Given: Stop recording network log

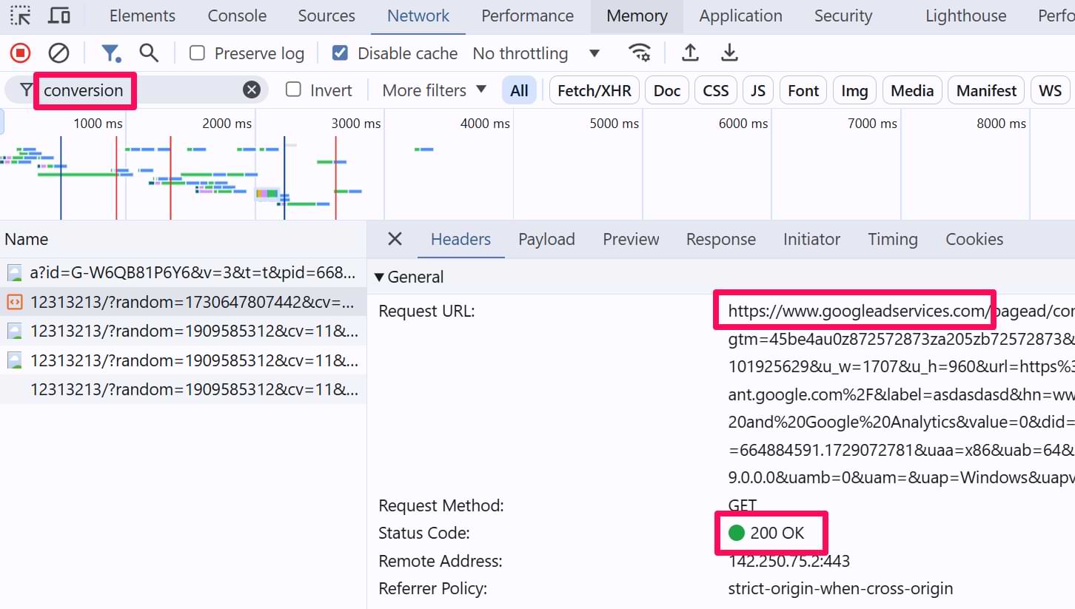Looking at the screenshot, I should coord(20,53).
